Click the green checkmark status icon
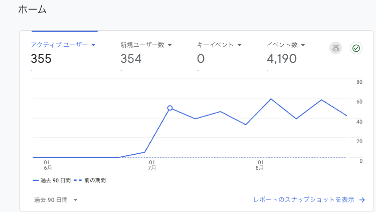 click(x=356, y=48)
